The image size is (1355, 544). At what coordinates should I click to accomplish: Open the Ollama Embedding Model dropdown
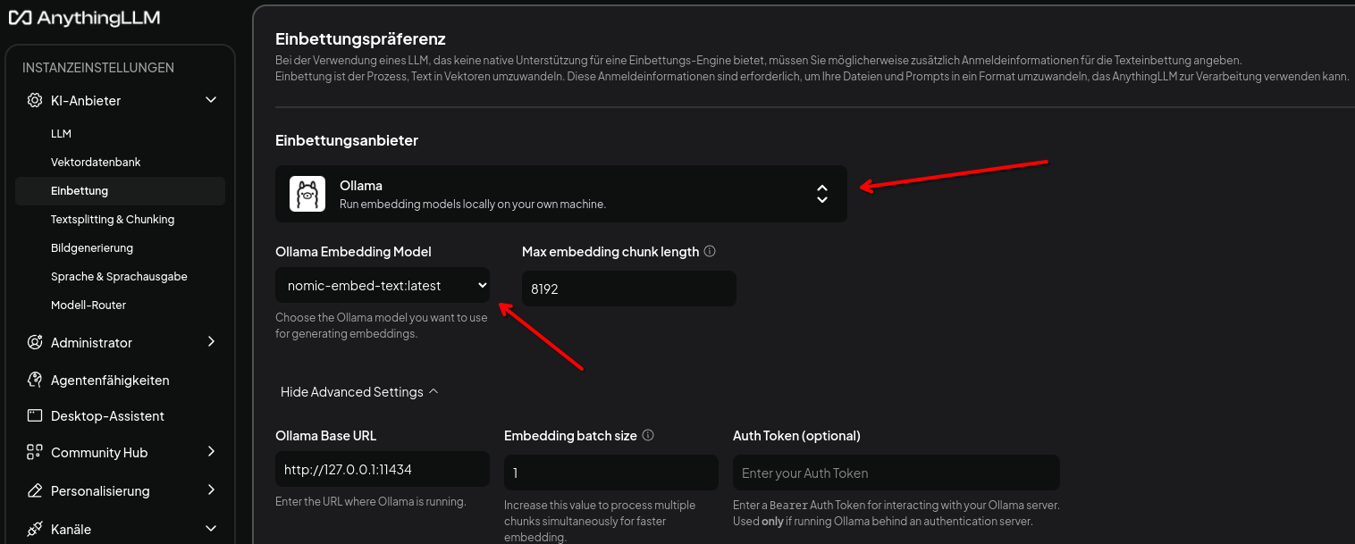click(383, 286)
